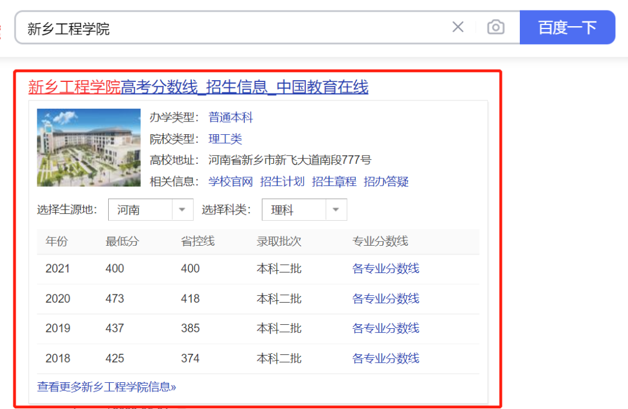
Task: Open 各专业分数线 for year 2021
Action: pyautogui.click(x=386, y=268)
